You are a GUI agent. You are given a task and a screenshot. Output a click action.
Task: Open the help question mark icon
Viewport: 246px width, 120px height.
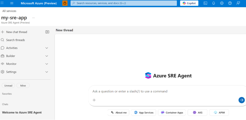point(230,3)
